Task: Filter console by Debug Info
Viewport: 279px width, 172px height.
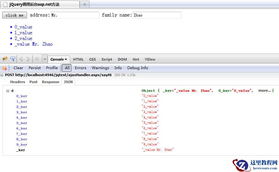Action: 137,68
